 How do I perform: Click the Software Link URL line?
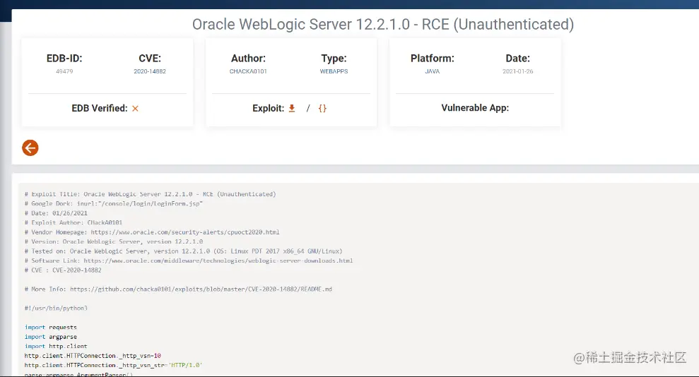point(189,261)
